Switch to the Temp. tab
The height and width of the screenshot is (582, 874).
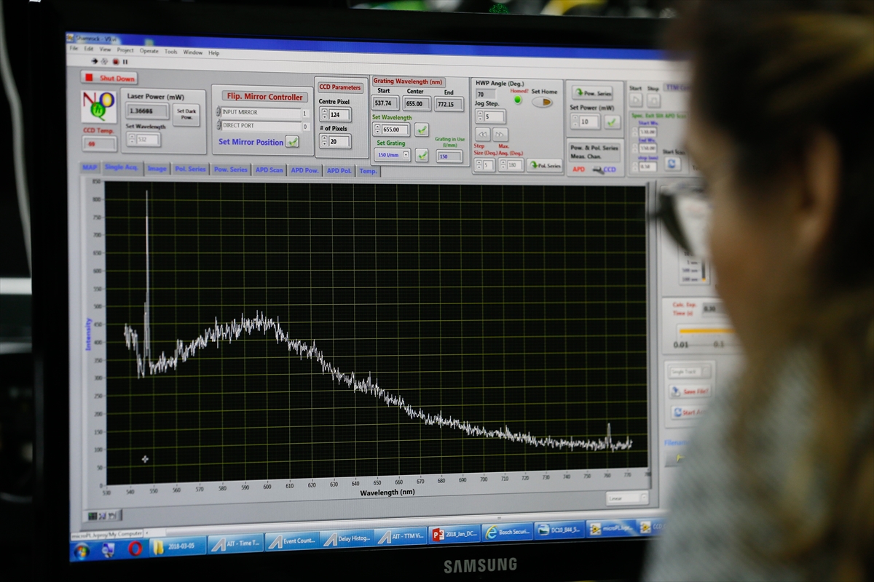point(368,172)
